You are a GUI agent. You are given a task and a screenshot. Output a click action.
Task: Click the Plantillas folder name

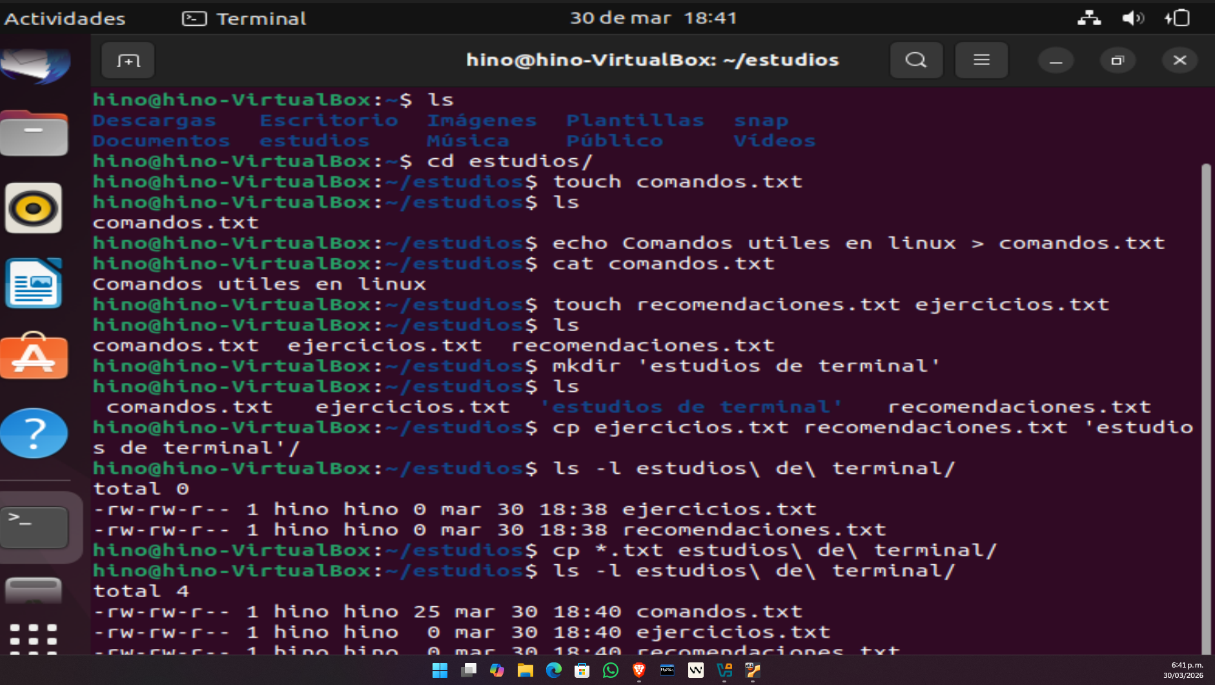(x=635, y=120)
